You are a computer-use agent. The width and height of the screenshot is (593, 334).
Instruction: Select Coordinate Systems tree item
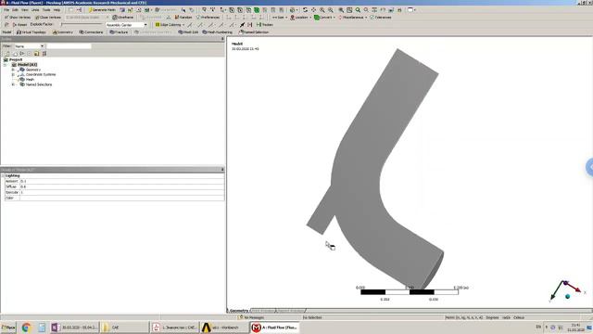click(x=41, y=74)
